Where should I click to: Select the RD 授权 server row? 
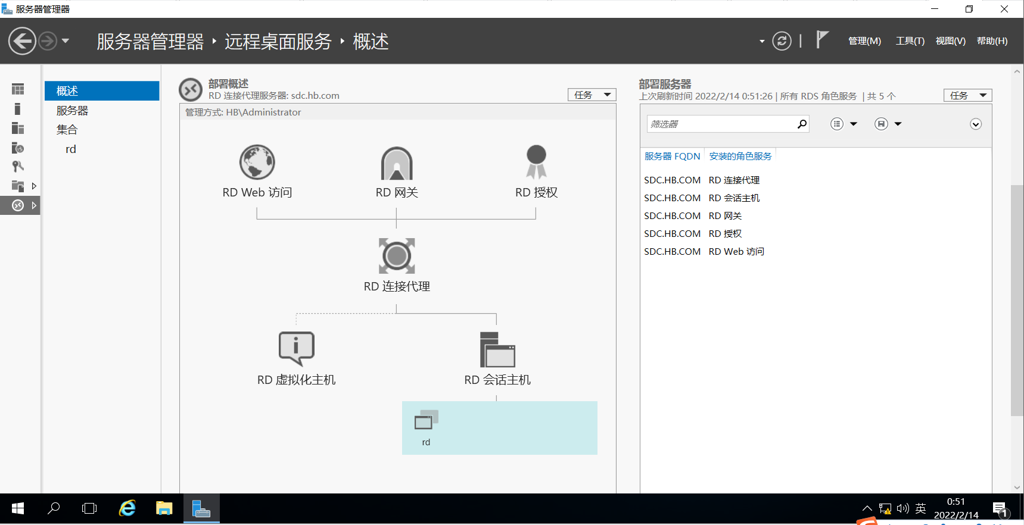[816, 233]
